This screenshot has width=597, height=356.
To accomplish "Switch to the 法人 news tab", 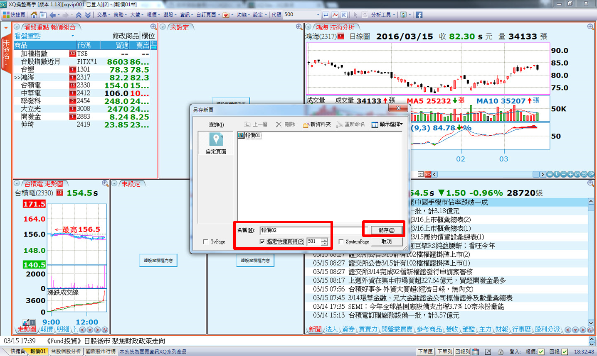I will pos(331,329).
